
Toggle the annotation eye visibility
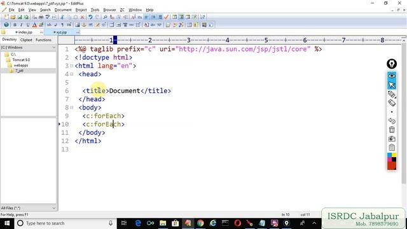pos(392,76)
